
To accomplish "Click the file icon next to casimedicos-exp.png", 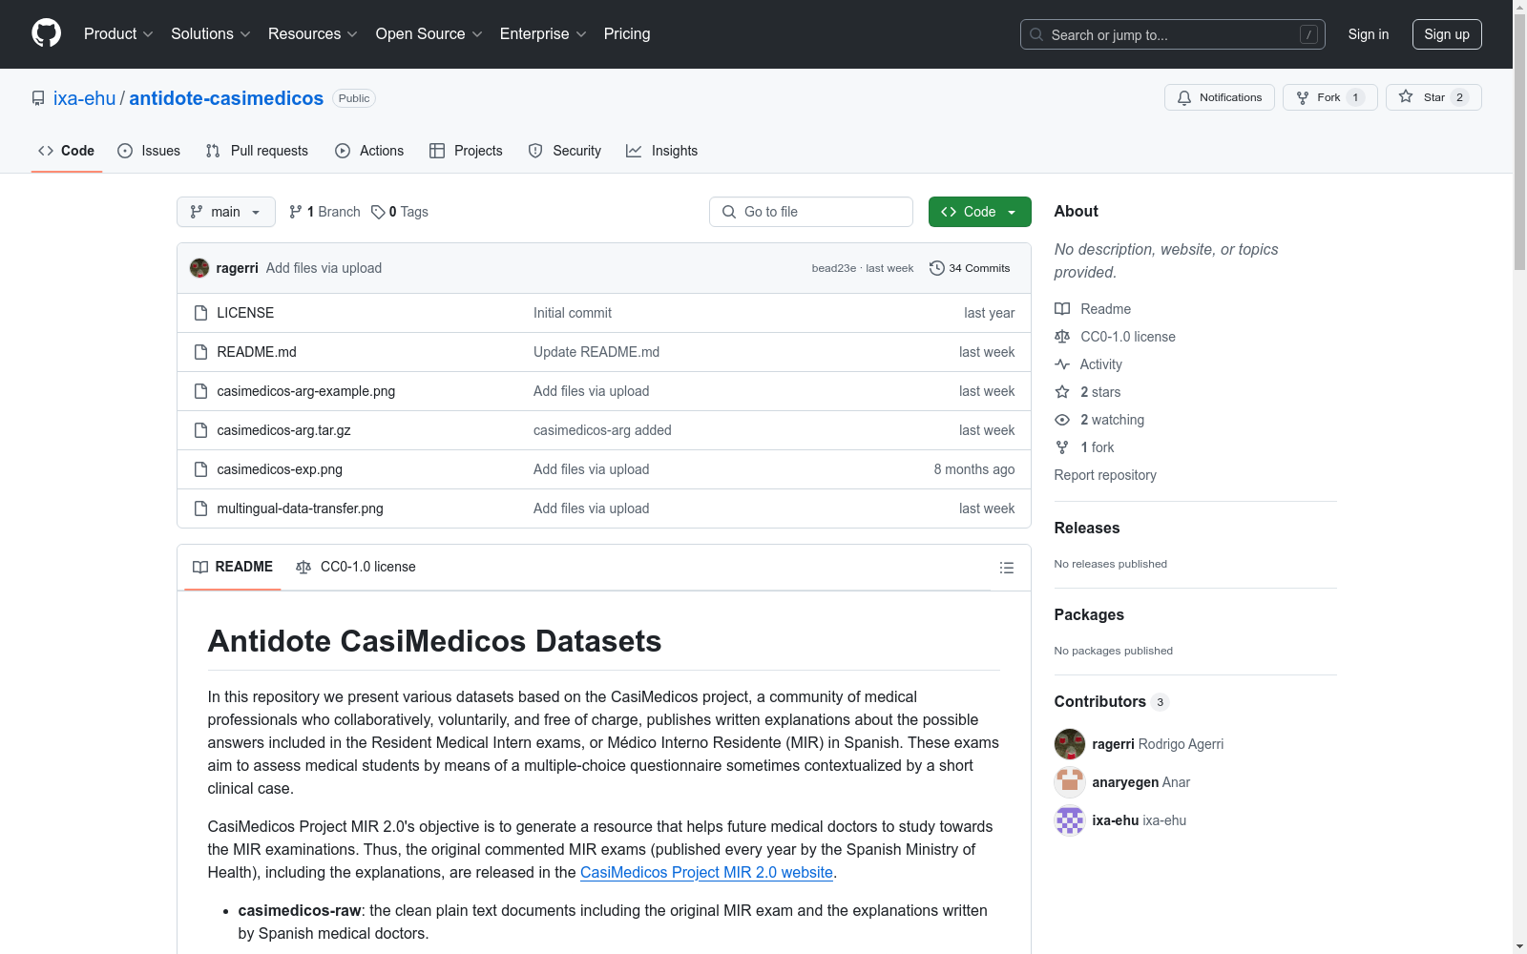I will (200, 469).
